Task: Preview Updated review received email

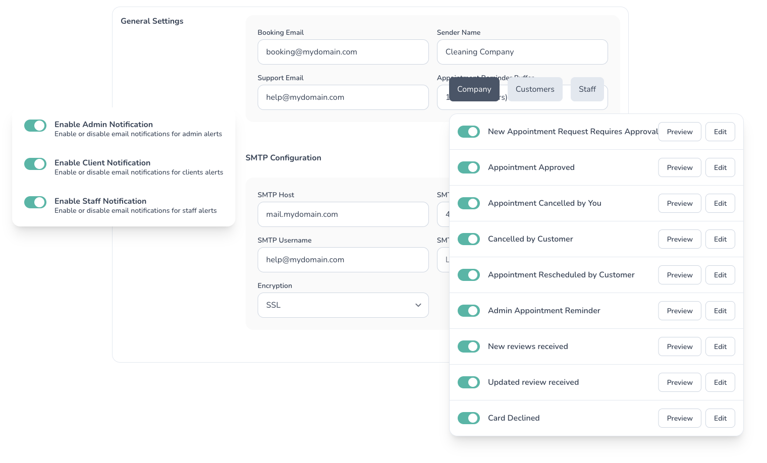Action: pos(680,382)
